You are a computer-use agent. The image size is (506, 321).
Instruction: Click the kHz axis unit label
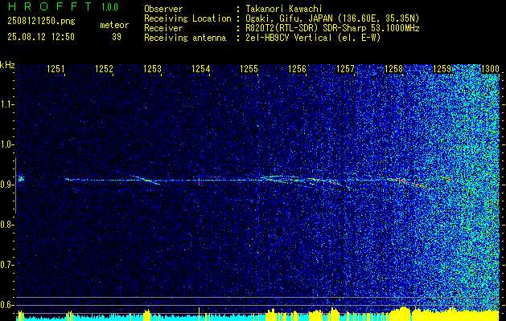(7, 65)
